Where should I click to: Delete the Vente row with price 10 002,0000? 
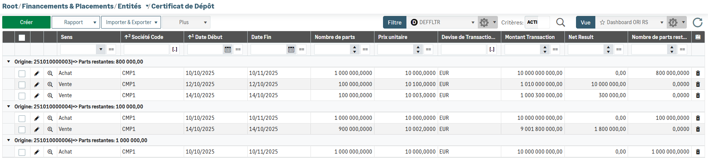pos(698,129)
